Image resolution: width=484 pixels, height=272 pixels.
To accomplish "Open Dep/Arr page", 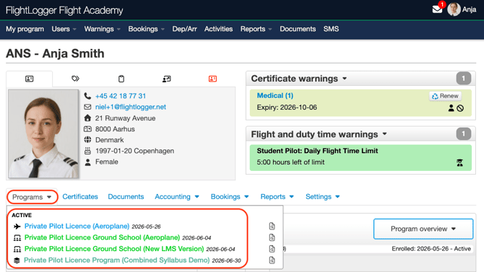I will click(185, 29).
